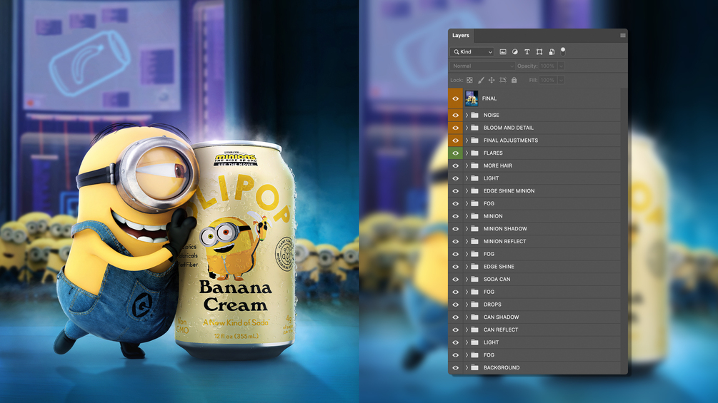718x403 pixels.
Task: Toggle the layer filtering on/off switch
Action: click(x=563, y=51)
